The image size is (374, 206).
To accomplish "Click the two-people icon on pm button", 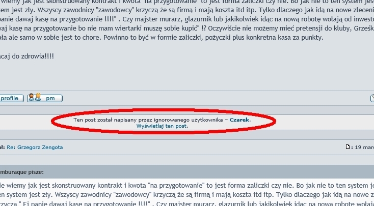I will click(35, 97).
